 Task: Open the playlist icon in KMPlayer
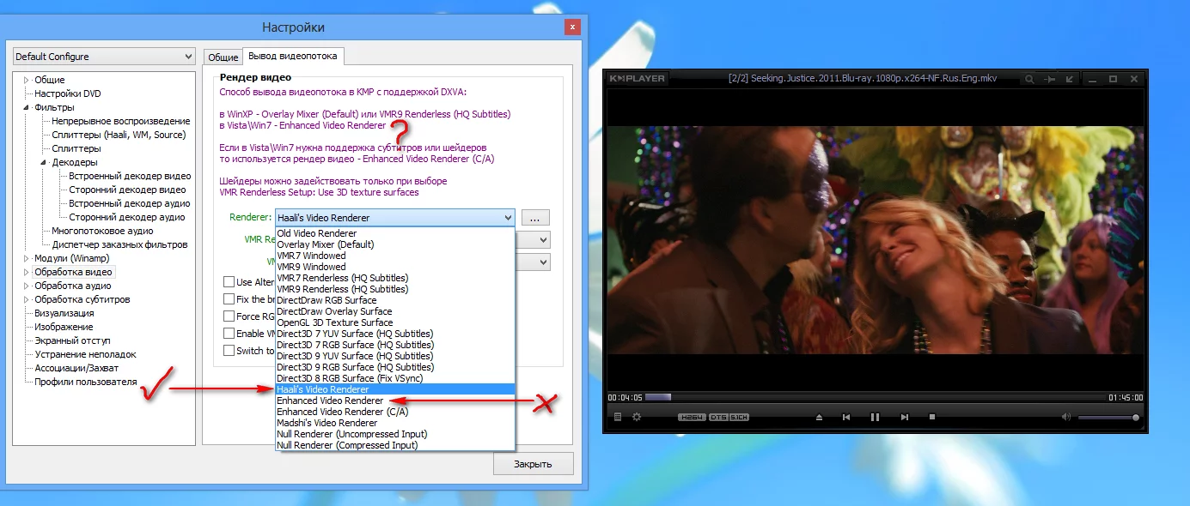pyautogui.click(x=617, y=417)
